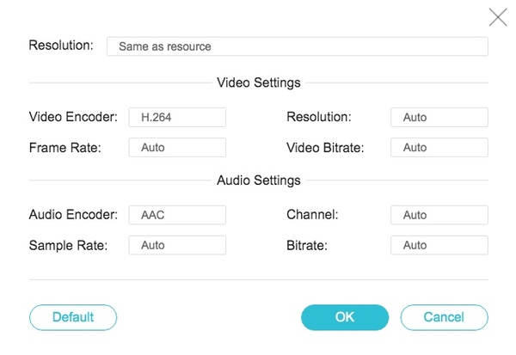Open the Channel Auto dropdown
Screen dimensions: 516x355
[x=439, y=215]
